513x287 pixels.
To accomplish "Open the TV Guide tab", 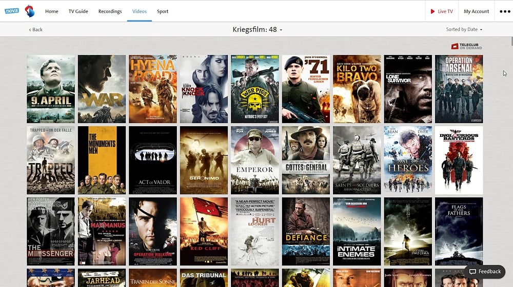I will pyautogui.click(x=78, y=11).
